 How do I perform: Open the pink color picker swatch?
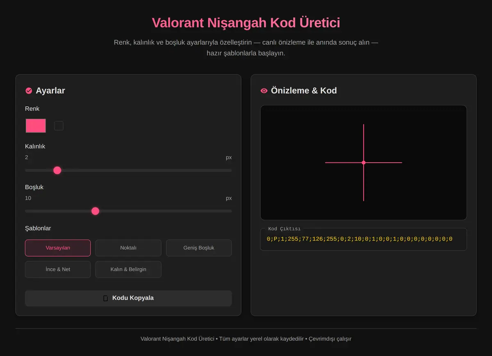(36, 126)
